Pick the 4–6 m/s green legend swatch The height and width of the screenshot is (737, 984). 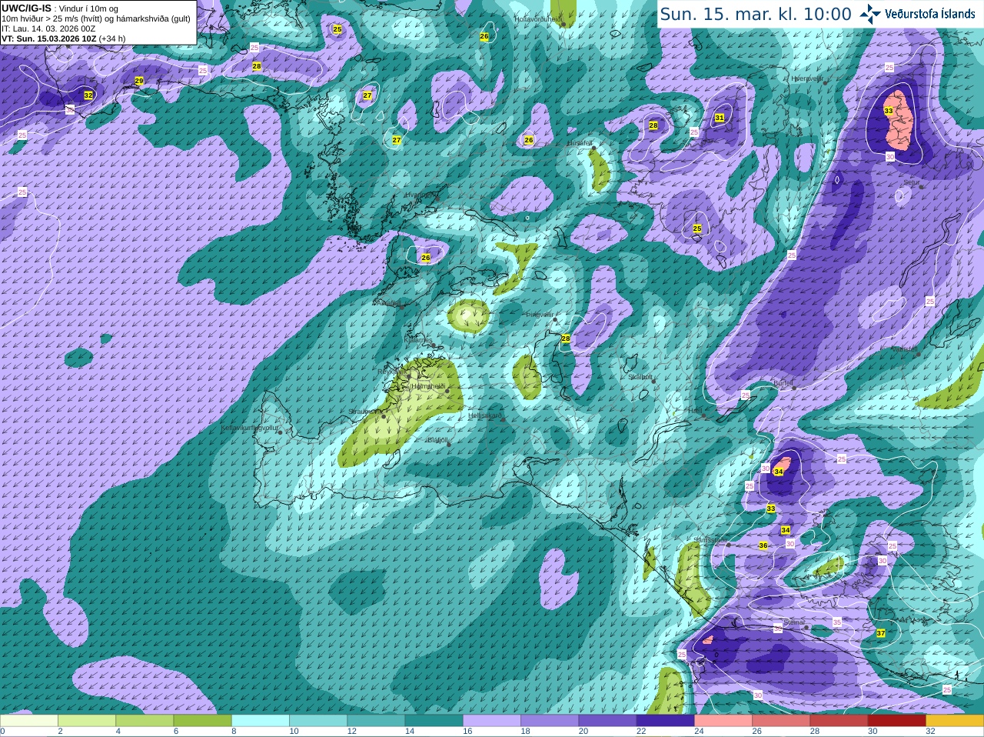[x=145, y=721]
